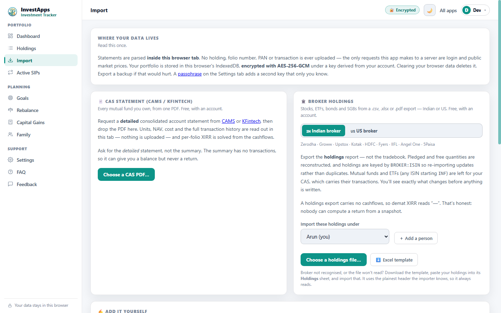
Task: Click the Import page title
Action: coord(99,10)
